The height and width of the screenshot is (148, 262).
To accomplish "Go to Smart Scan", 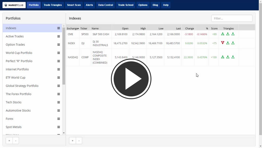I will point(74,5).
